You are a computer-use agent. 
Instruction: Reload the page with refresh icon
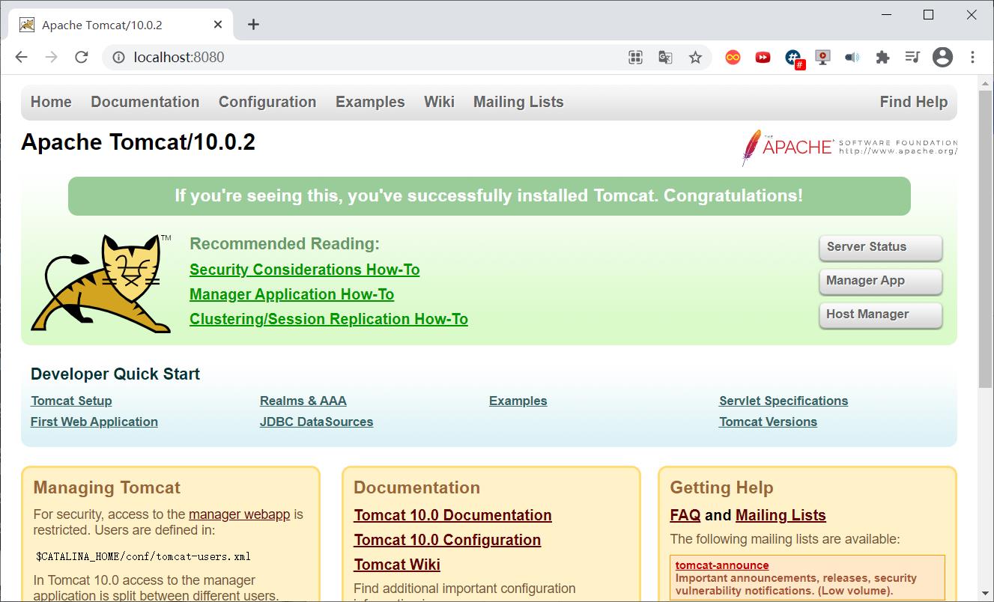tap(82, 57)
